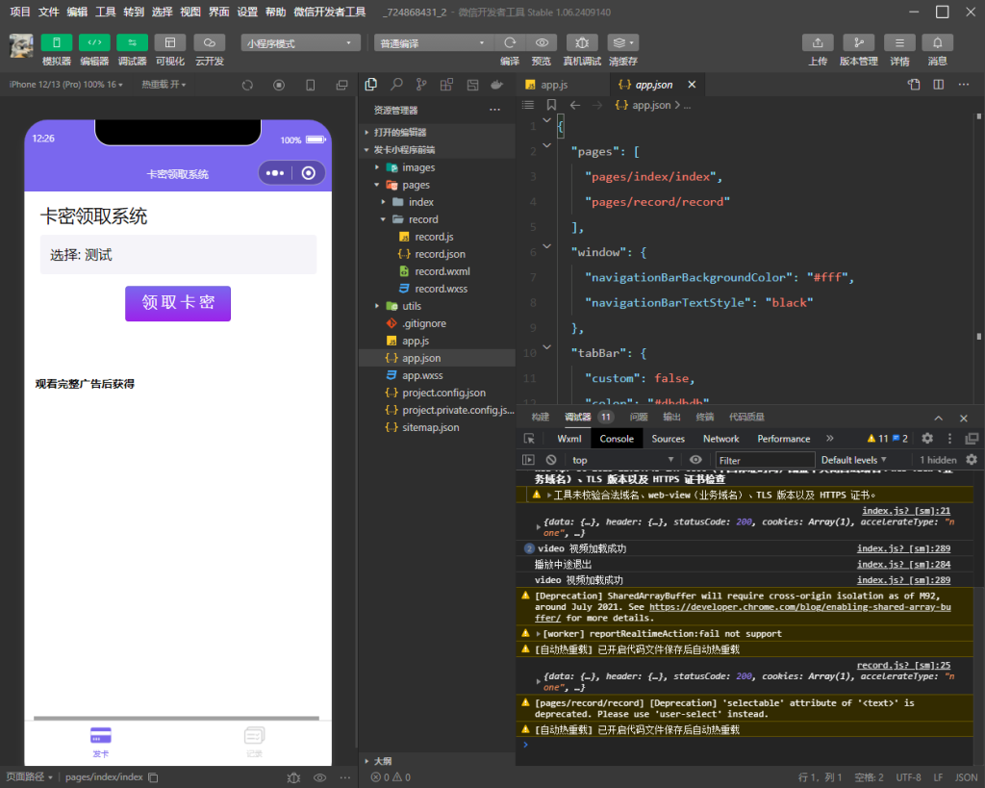Open the source control branch icon
This screenshot has height=788, width=985.
[x=421, y=85]
